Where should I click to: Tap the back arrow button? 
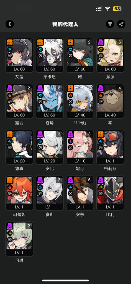click(10, 24)
